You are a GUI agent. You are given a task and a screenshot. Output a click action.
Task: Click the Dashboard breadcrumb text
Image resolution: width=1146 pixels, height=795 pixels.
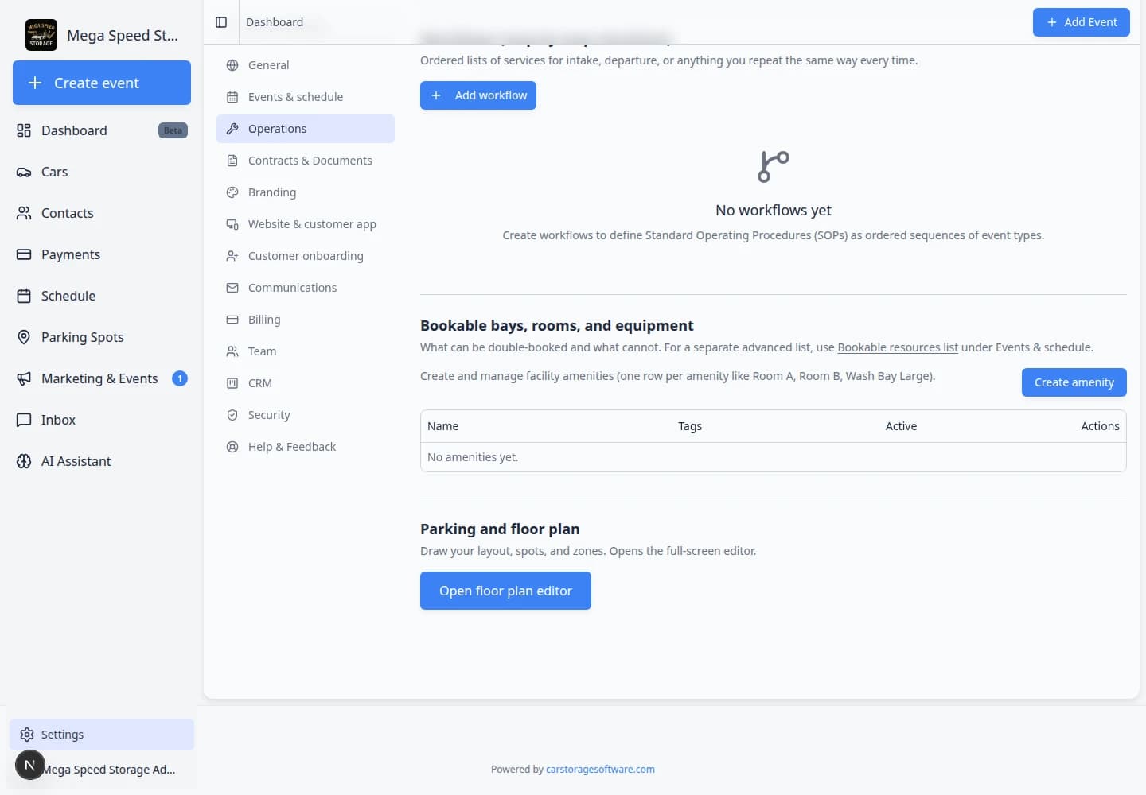pyautogui.click(x=275, y=22)
